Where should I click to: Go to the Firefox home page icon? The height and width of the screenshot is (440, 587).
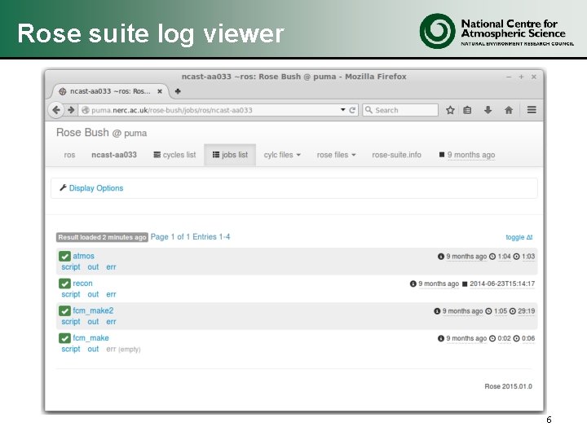click(x=509, y=110)
